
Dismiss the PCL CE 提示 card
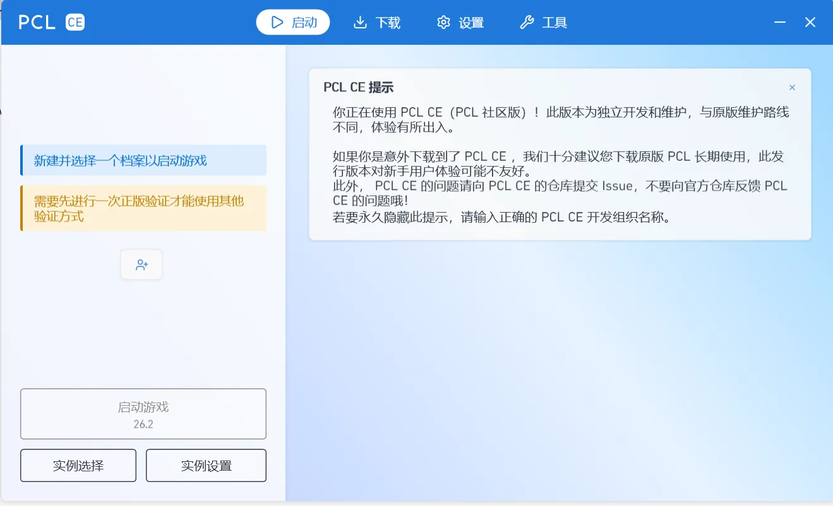click(x=792, y=88)
